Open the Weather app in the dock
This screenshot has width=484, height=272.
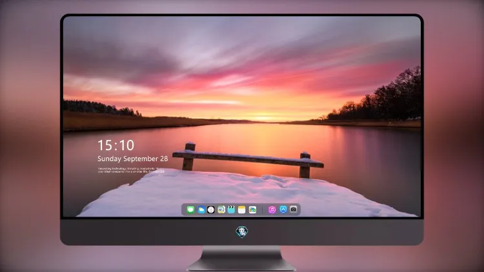201,209
